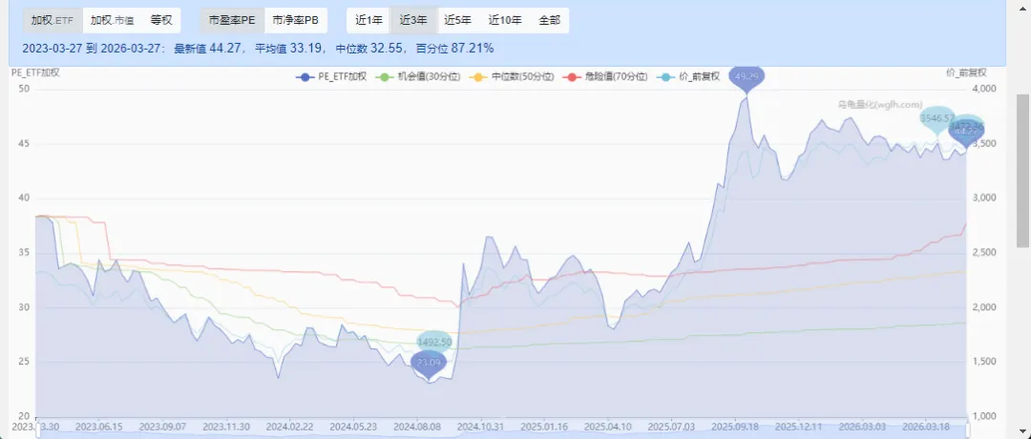
Task: Click the 23.09 minimum PE marker
Action: [x=429, y=364]
